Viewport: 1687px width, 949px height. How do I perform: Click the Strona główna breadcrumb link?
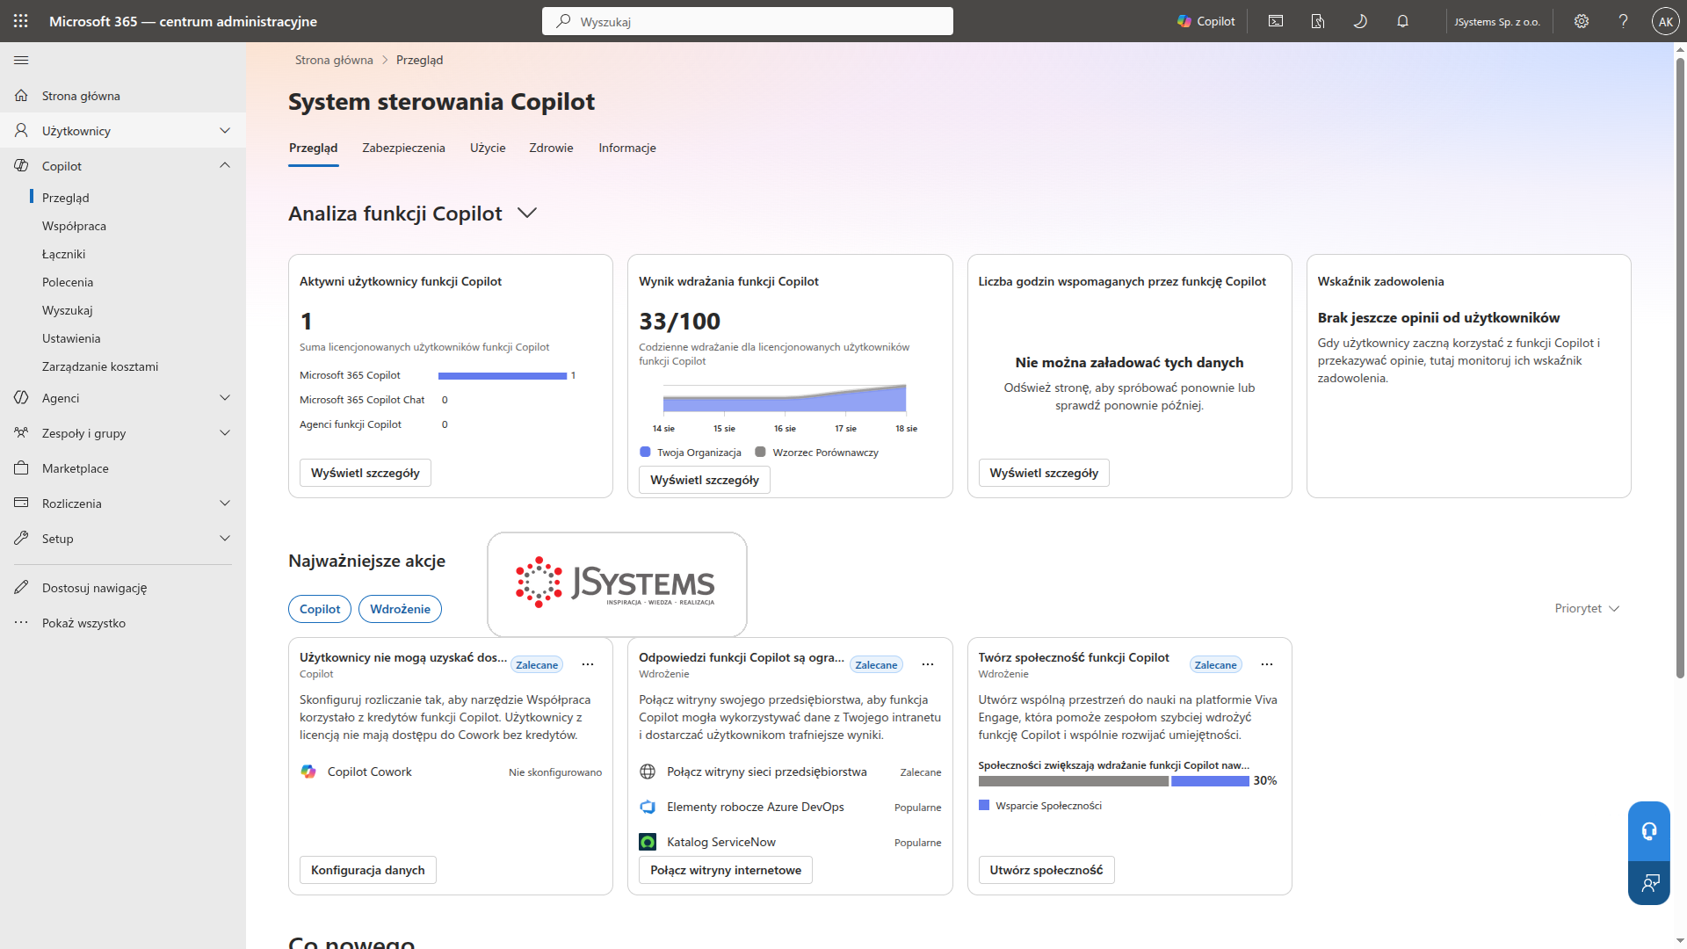point(334,60)
